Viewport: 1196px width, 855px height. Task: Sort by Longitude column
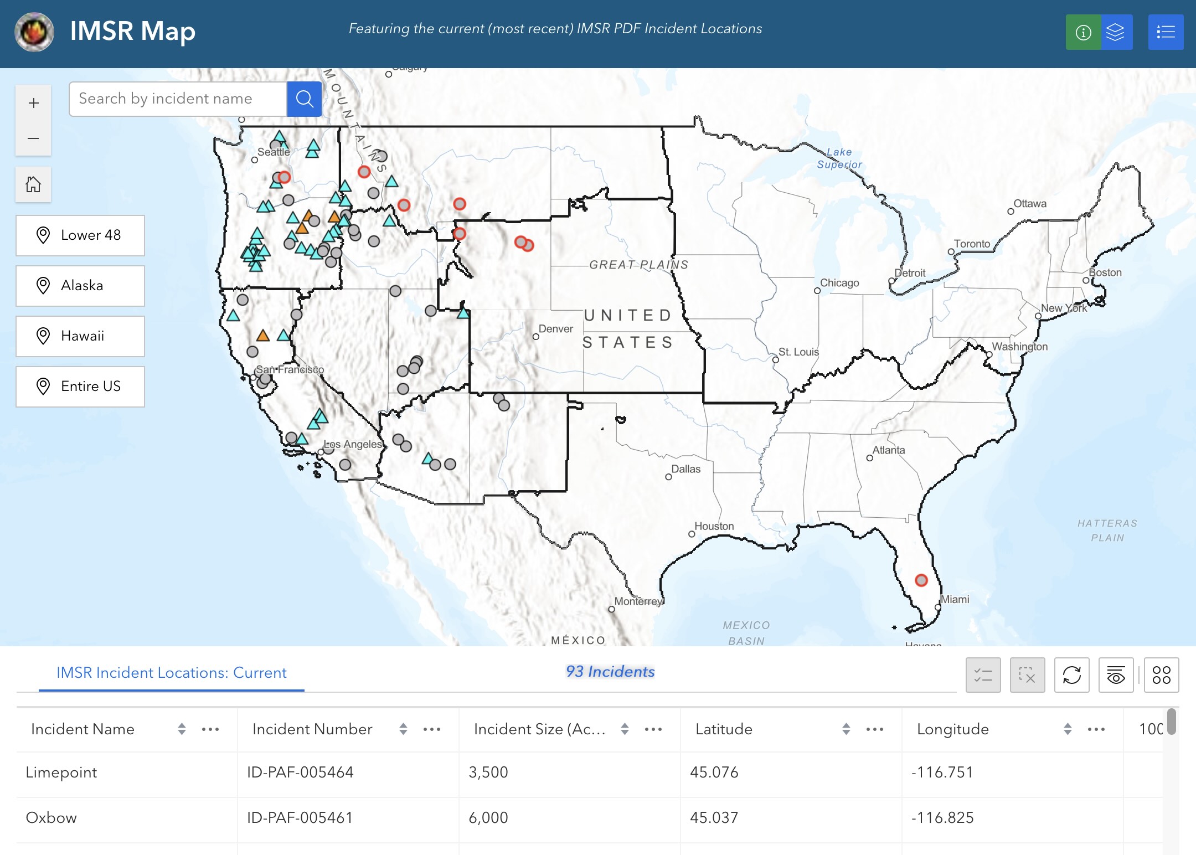click(1068, 729)
